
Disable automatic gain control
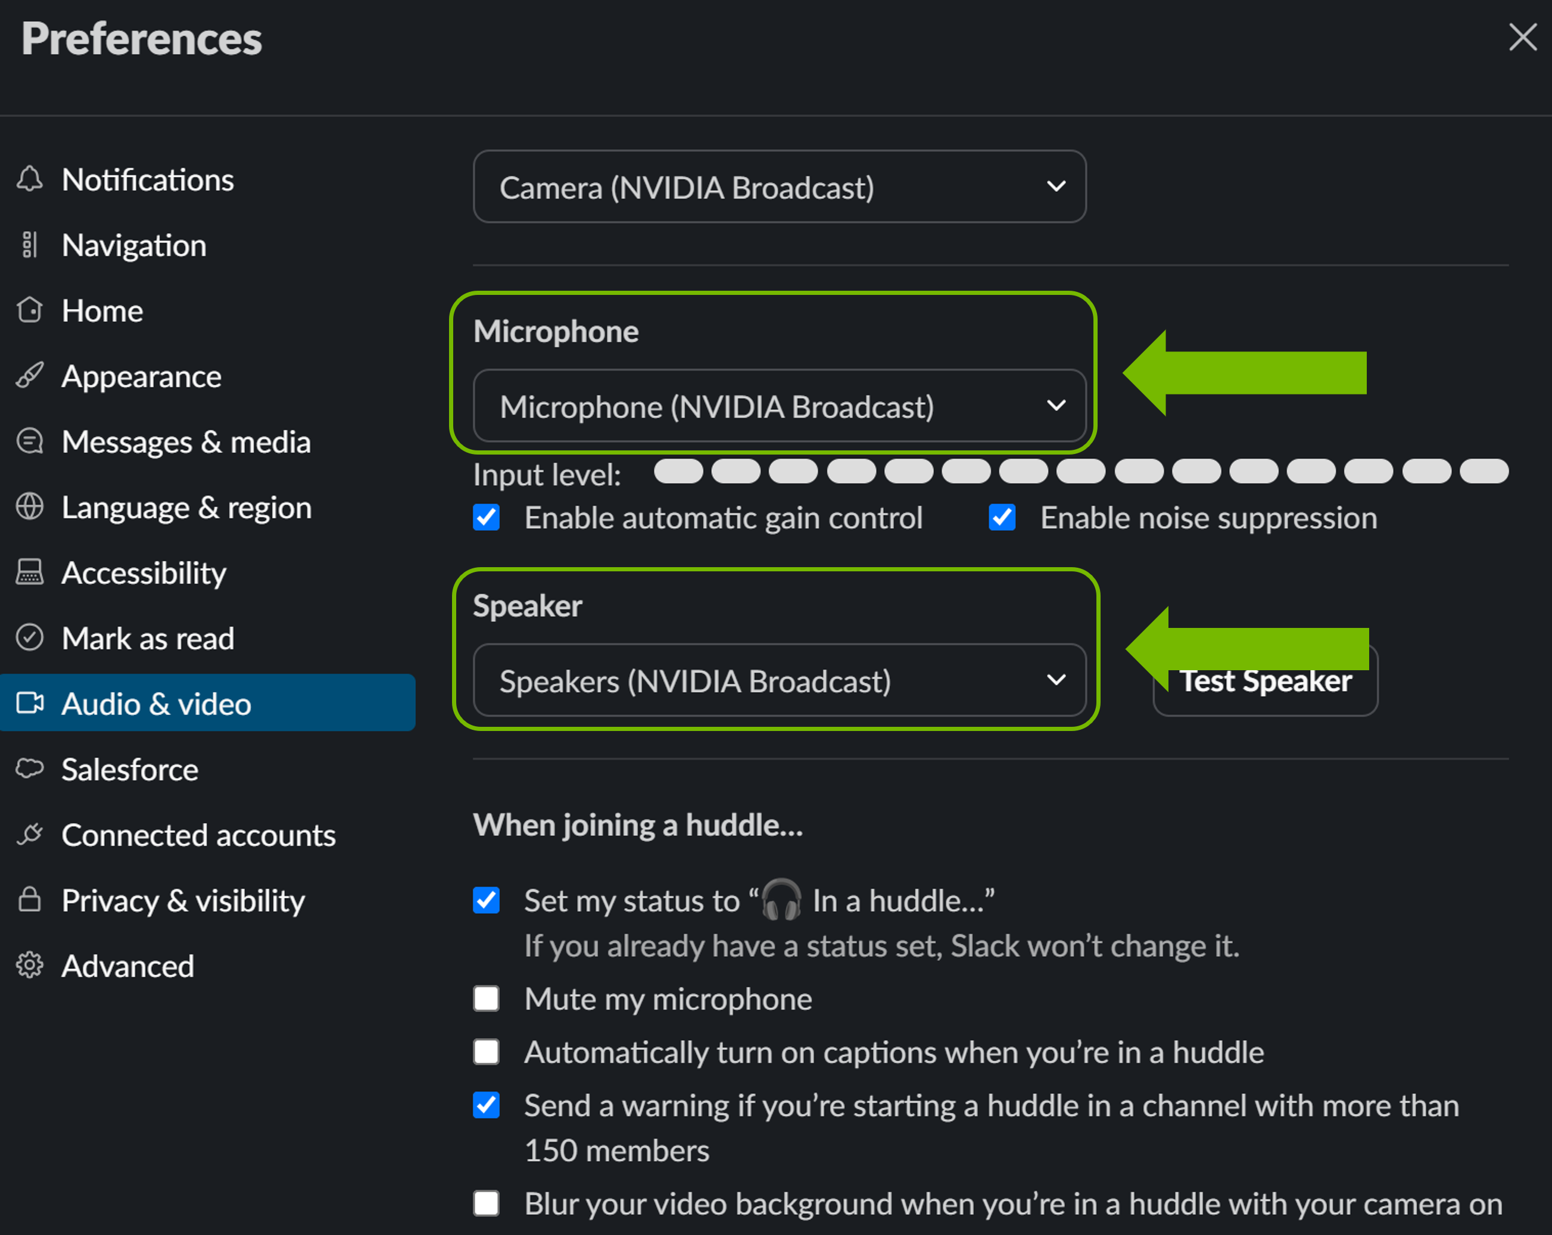(486, 517)
